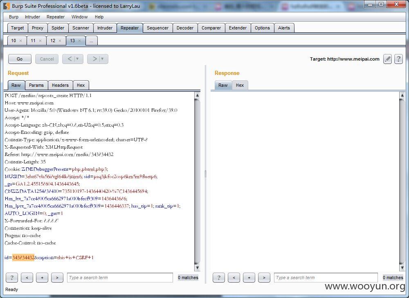This screenshot has height=298, width=409.
Task: Click the edit target pencil icon
Action: coord(387,59)
